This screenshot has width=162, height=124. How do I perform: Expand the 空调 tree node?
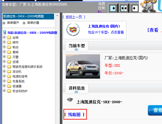tap(4, 62)
